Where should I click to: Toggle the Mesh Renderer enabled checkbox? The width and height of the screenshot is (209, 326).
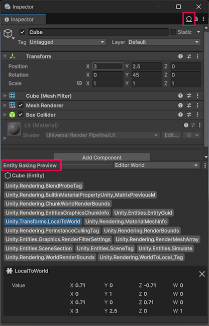coord(20,105)
